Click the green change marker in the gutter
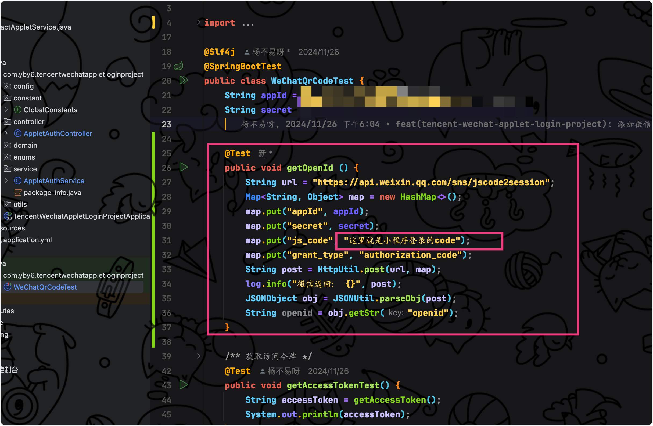This screenshot has height=426, width=653. click(x=153, y=240)
